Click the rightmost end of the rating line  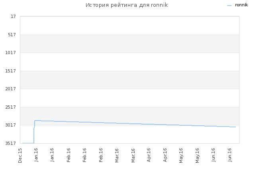[235, 127]
